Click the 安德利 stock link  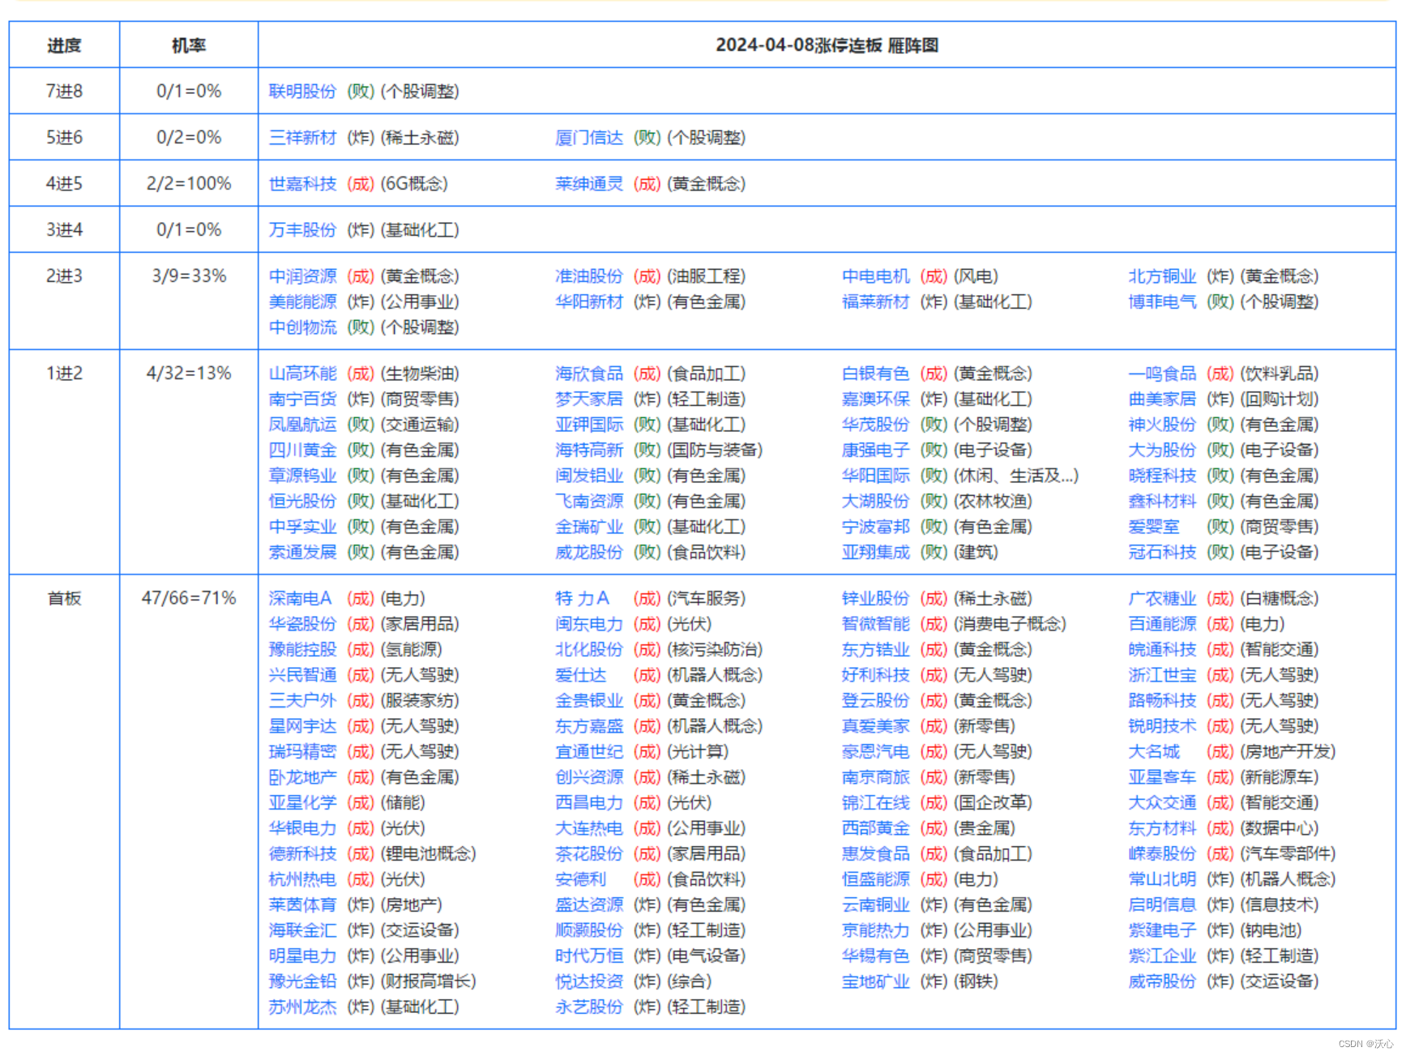click(581, 879)
